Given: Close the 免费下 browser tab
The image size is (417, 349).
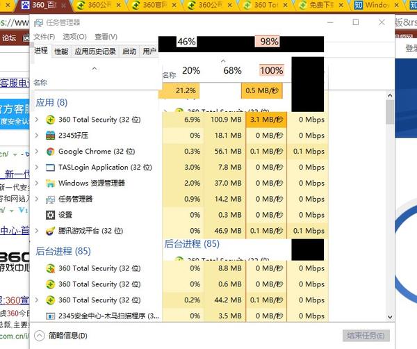Looking at the screenshot, I should point(341,6).
